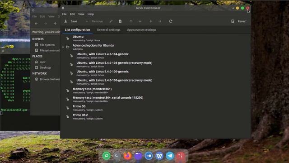Select the Prime OS entry
This screenshot has width=289, height=163.
point(156,108)
